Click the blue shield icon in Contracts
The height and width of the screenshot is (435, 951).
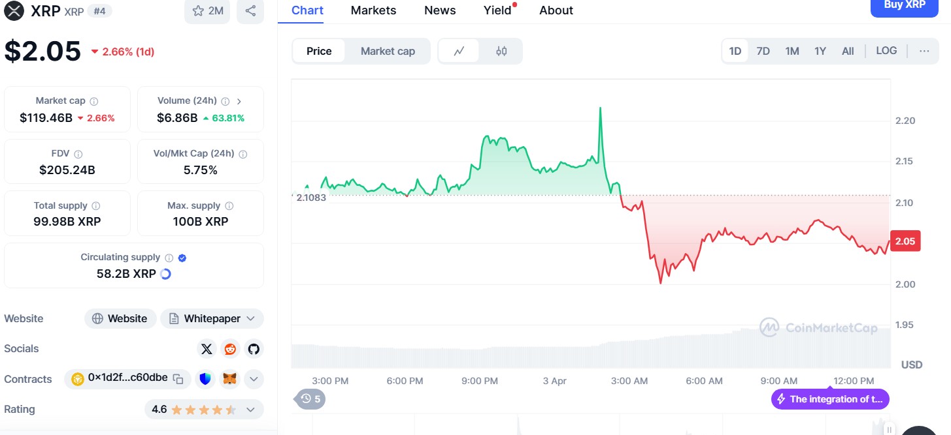(205, 378)
